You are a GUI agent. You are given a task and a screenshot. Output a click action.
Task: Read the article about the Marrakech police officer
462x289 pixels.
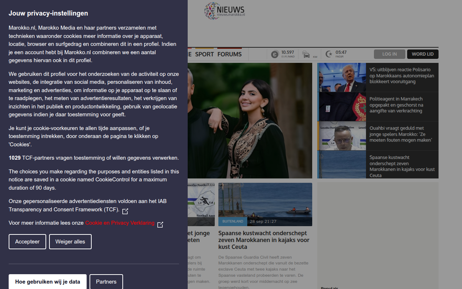(x=396, y=105)
